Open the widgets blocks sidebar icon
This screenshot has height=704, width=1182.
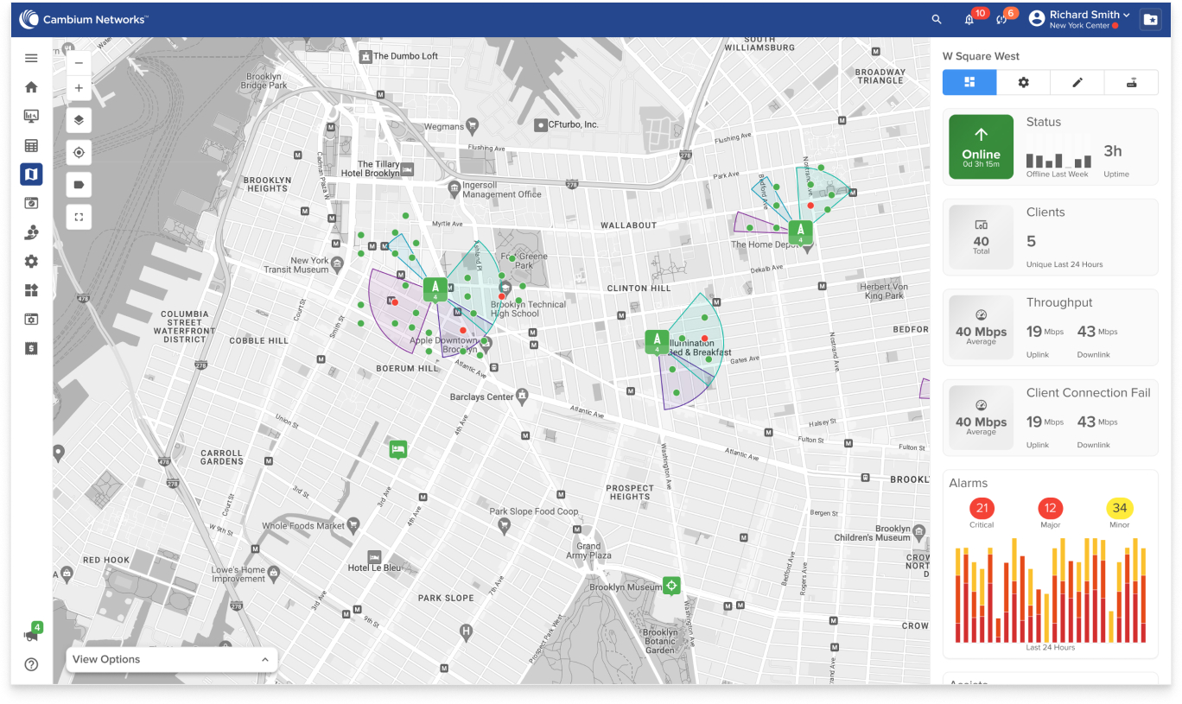tap(31, 290)
